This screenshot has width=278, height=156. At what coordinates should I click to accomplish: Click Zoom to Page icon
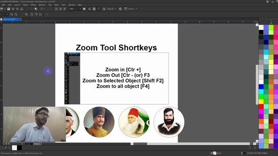tap(32, 14)
